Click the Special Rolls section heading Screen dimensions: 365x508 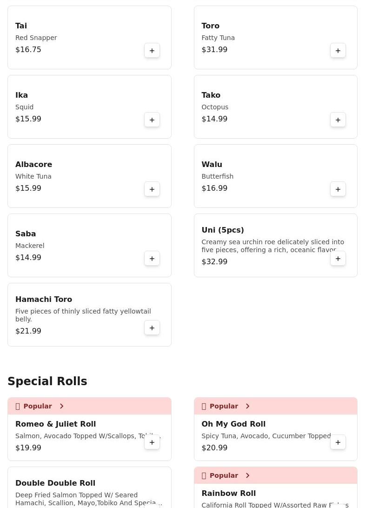tap(47, 381)
